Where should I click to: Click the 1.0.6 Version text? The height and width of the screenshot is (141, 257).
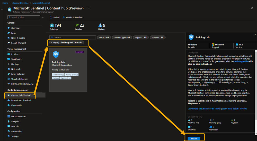point(241,44)
